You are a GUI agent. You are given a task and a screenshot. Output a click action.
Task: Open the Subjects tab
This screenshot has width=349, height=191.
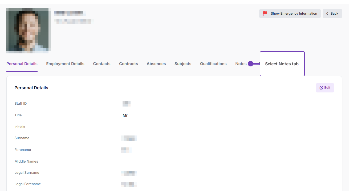pyautogui.click(x=183, y=64)
